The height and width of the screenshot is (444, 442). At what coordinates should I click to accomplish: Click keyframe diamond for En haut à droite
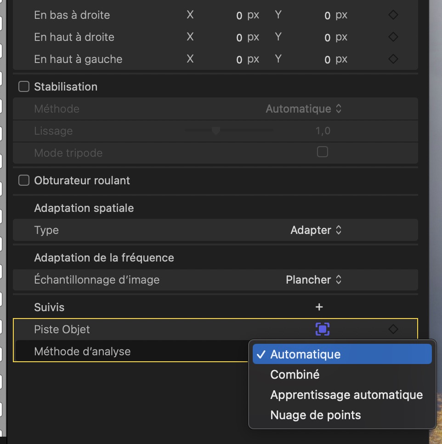393,37
